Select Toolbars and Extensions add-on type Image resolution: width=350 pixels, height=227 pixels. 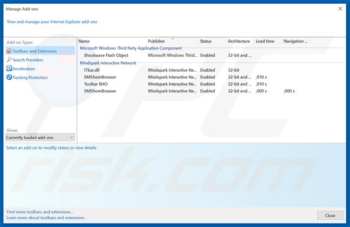(40, 51)
